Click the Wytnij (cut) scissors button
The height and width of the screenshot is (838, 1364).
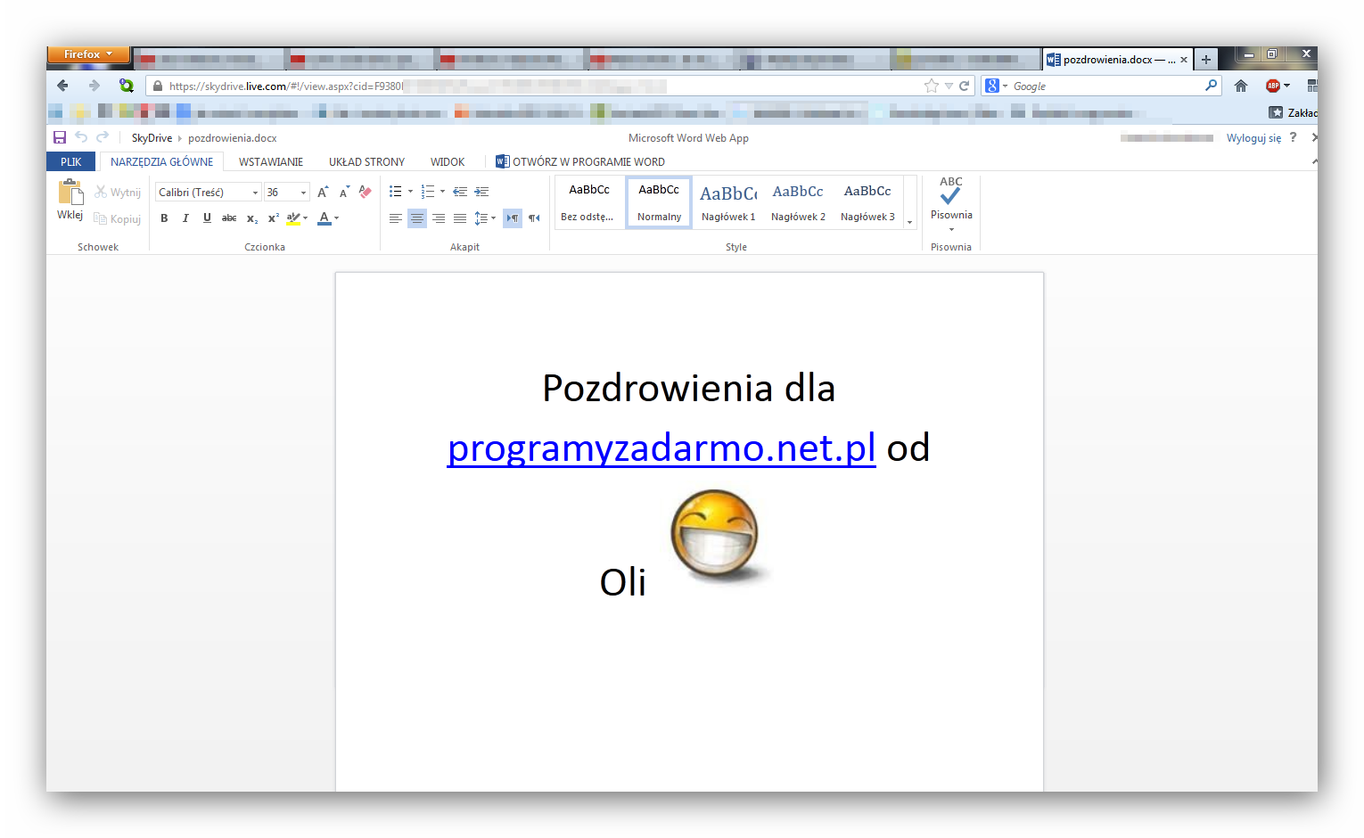click(118, 193)
